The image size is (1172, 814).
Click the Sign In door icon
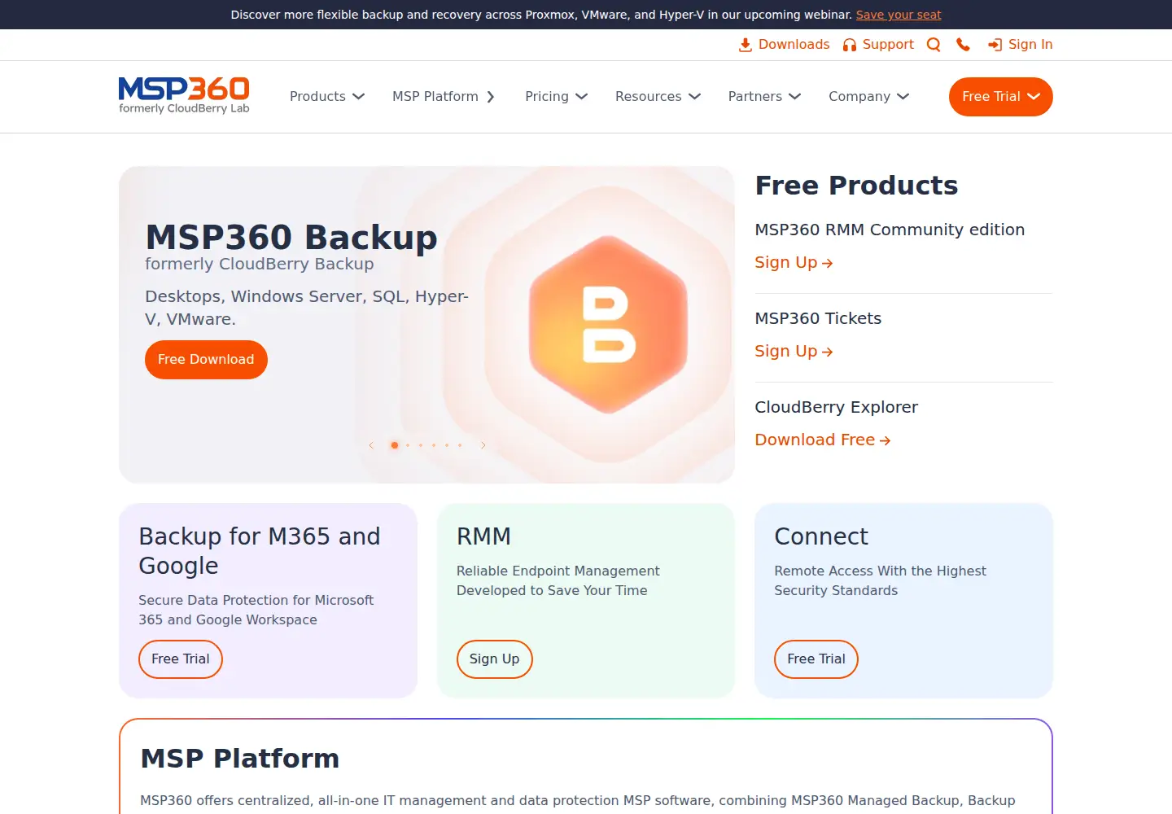(995, 45)
